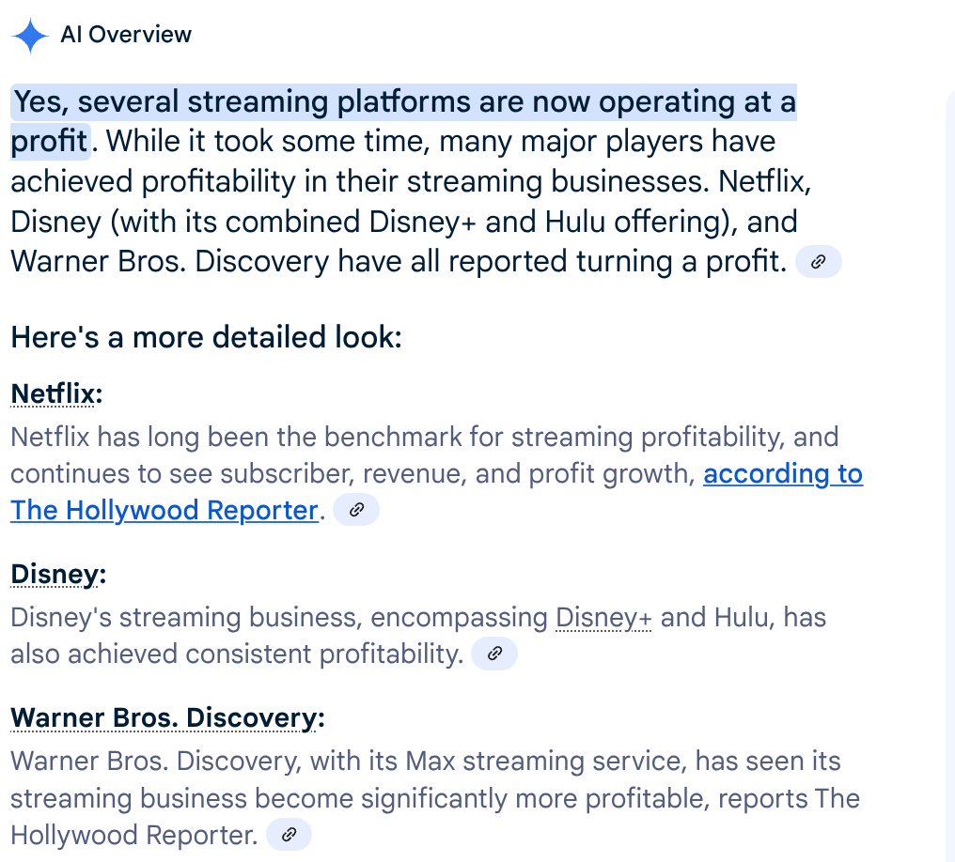Open source link after 'consistent profitability'
Image resolution: width=955 pixels, height=862 pixels.
[494, 654]
